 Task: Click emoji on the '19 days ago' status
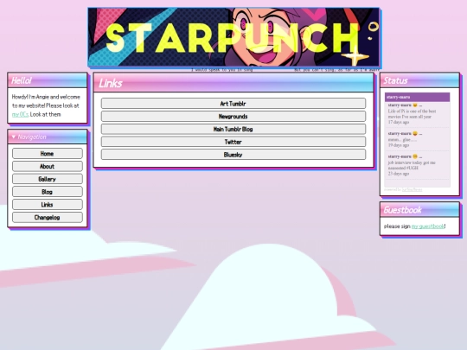click(415, 133)
